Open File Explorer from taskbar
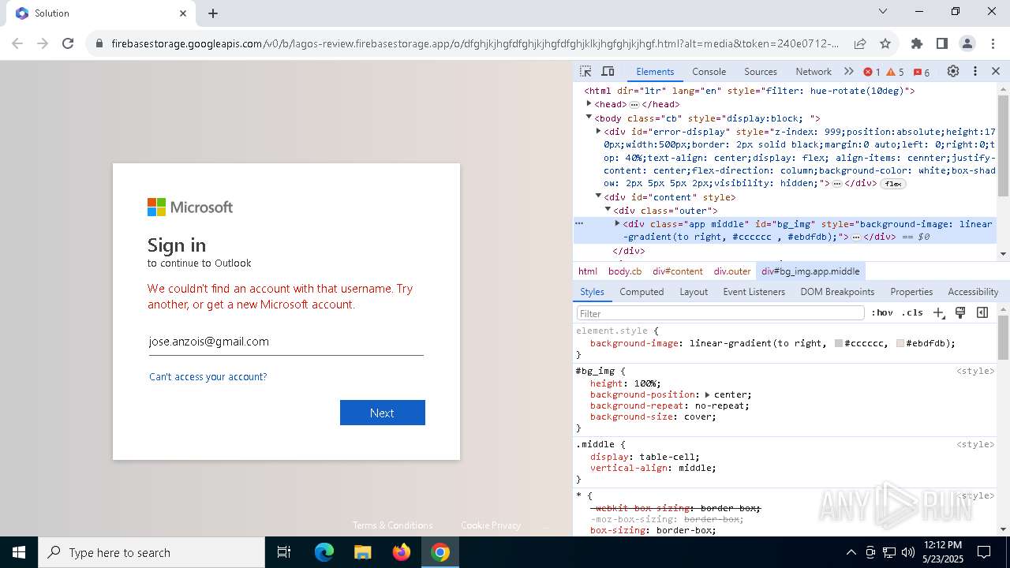Screen dimensions: 1010x568 363,552
